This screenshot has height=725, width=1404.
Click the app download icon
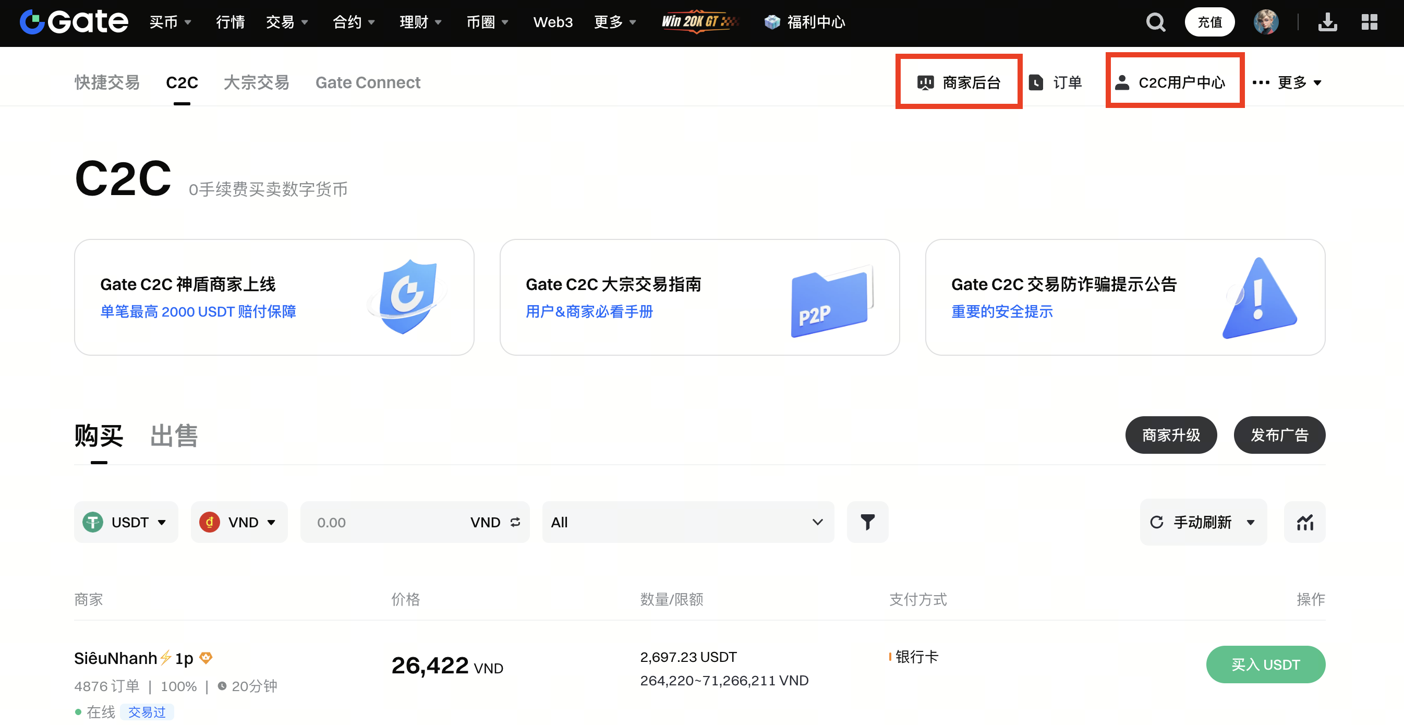coord(1327,22)
